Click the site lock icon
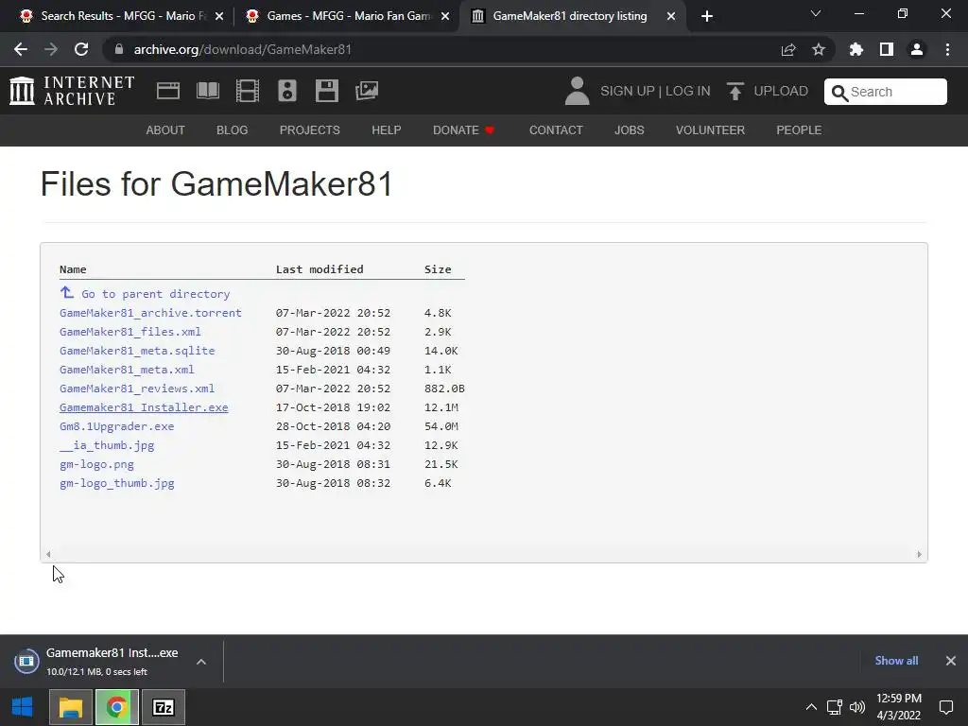The image size is (968, 726). 119,49
